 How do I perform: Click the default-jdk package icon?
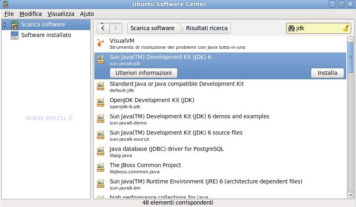coord(100,86)
